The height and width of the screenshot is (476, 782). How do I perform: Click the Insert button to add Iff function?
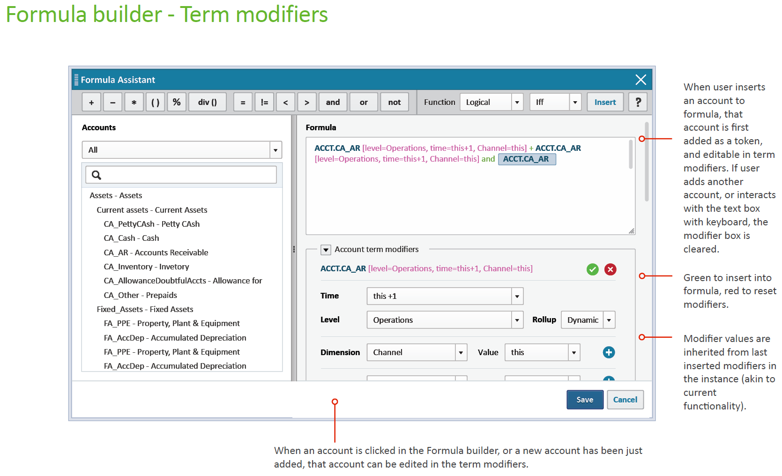click(x=605, y=102)
